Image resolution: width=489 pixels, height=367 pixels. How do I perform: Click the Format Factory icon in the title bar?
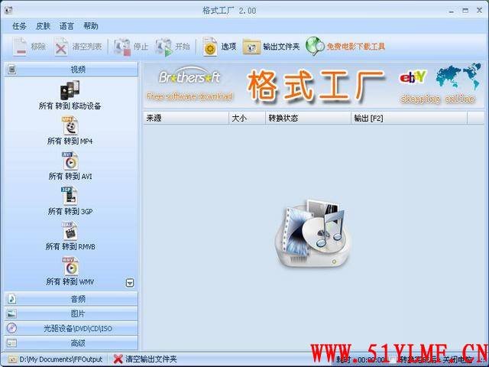8,10
